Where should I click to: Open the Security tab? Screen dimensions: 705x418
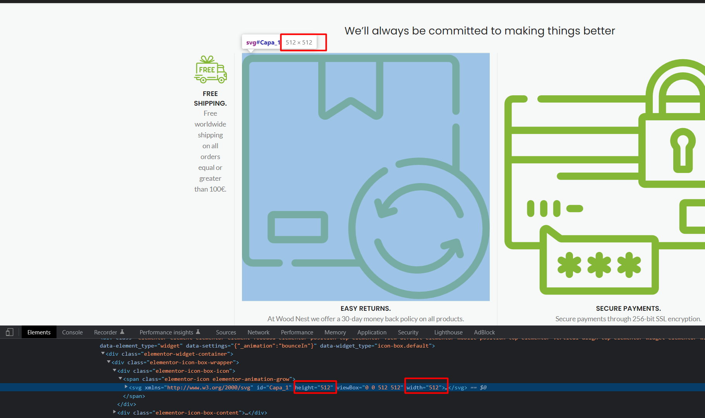pos(408,332)
